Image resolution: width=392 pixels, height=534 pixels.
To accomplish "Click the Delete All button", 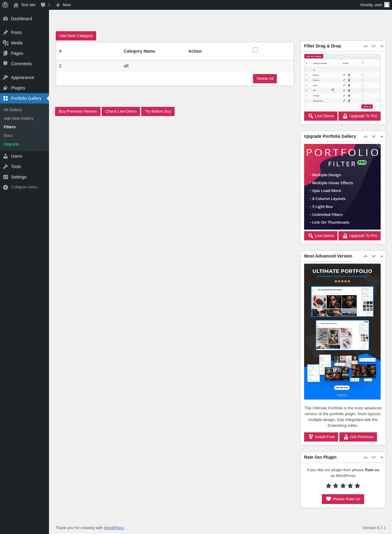I will 265,79.
